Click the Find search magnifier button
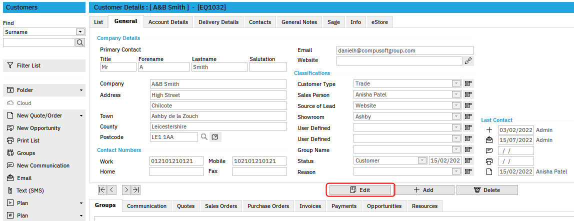 [x=80, y=43]
